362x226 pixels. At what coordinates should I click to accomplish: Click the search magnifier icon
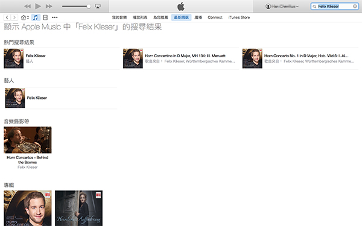(x=314, y=7)
